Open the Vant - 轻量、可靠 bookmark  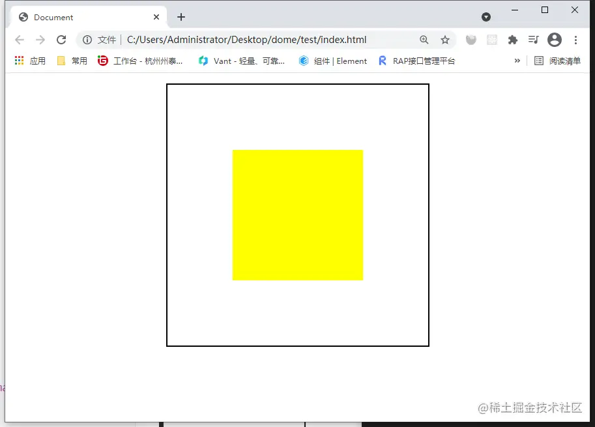241,61
